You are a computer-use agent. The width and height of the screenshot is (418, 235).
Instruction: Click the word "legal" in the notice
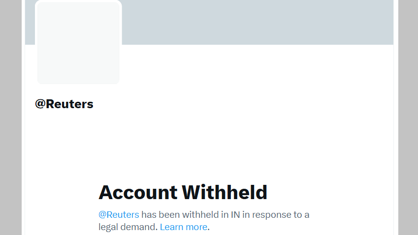click(110, 227)
